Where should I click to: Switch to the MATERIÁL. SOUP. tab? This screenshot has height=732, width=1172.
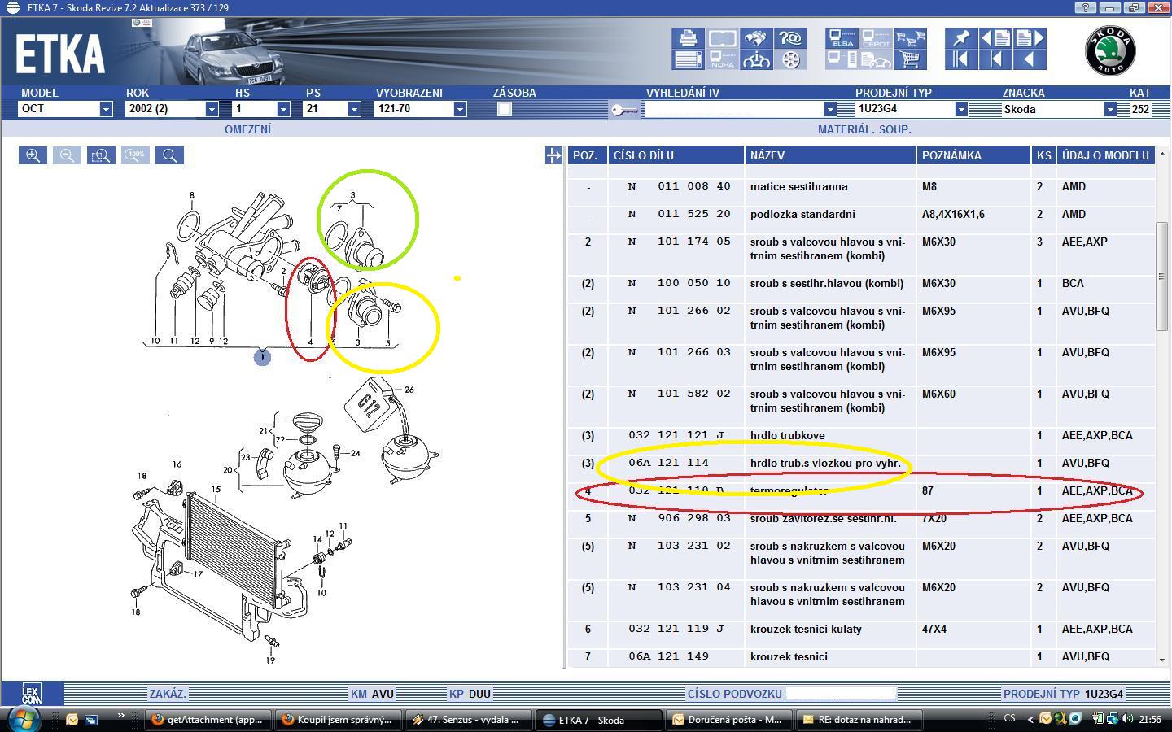pyautogui.click(x=864, y=129)
